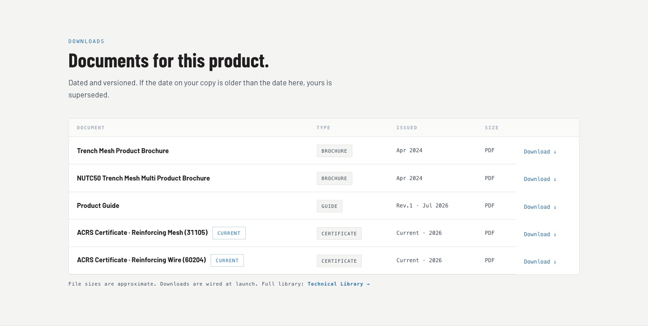Screen dimensions: 648x326
Task: Click the GUIDE type tag
Action: tap(329, 206)
